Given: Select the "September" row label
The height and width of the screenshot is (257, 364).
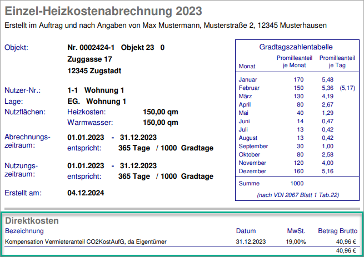Looking at the screenshot, I should (x=253, y=147).
